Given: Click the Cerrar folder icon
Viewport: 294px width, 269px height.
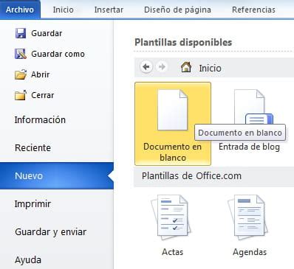Looking at the screenshot, I should point(21,95).
